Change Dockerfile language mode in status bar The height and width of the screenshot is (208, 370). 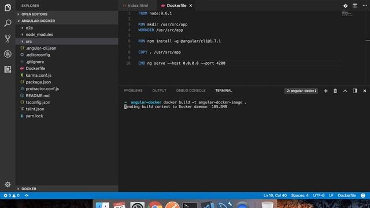pyautogui.click(x=347, y=195)
